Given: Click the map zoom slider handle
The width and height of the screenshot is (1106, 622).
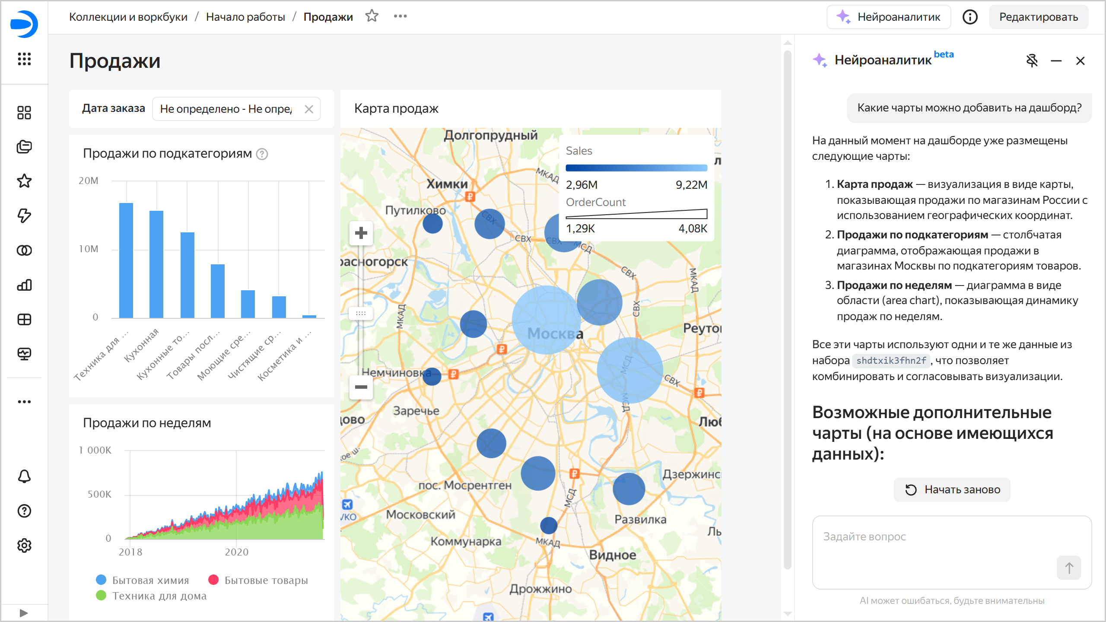Looking at the screenshot, I should pyautogui.click(x=361, y=313).
